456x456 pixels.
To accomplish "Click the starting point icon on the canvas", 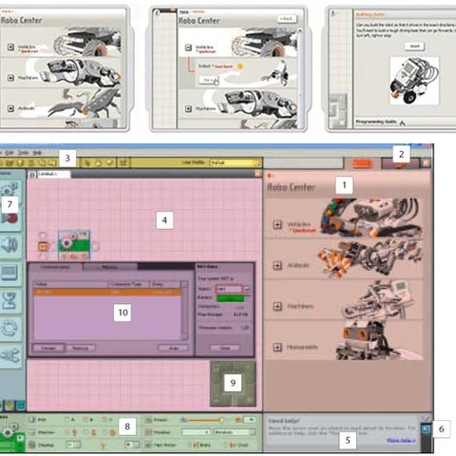I will click(x=44, y=246).
